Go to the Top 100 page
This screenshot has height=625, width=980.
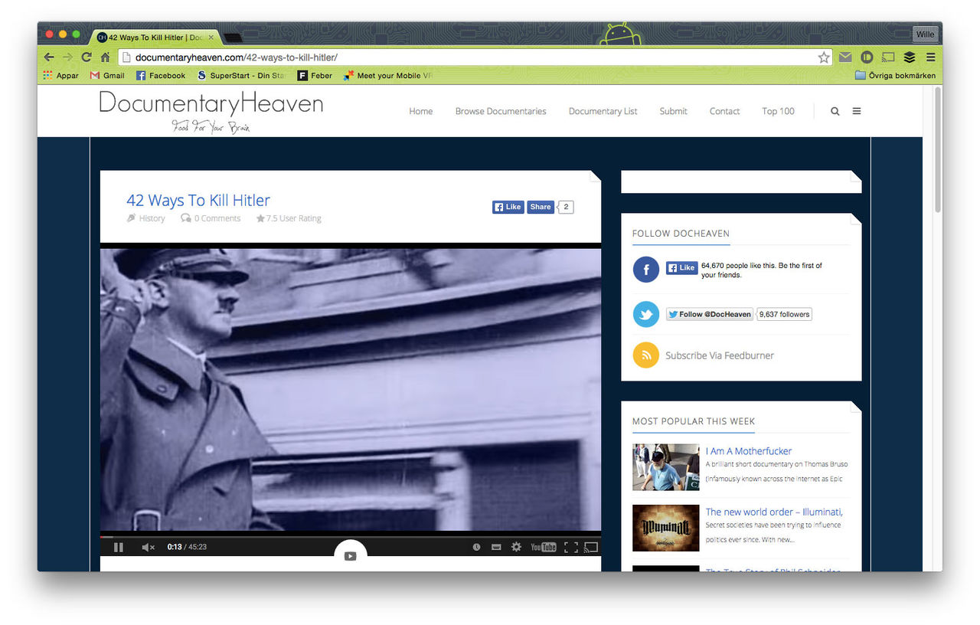pos(778,111)
